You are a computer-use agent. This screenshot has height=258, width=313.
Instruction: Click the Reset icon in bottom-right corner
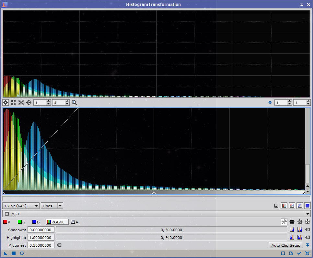tap(307, 253)
